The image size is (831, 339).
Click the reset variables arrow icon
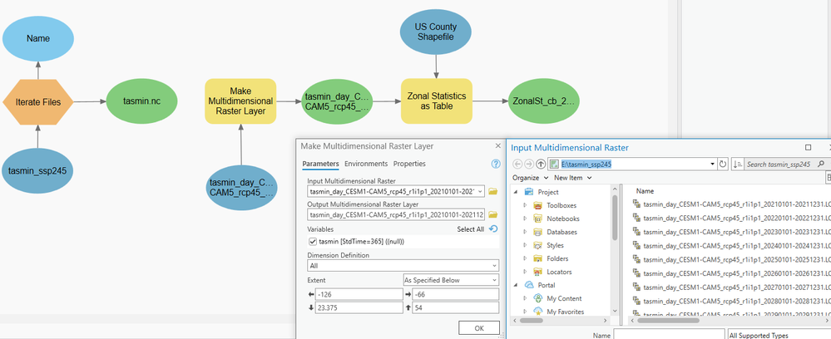(x=493, y=228)
